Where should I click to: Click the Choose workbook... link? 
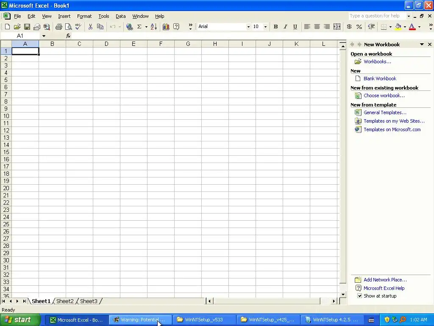[x=384, y=96]
